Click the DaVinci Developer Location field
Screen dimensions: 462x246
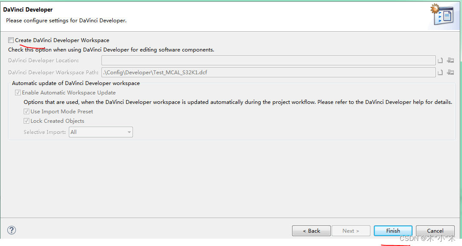click(x=268, y=61)
